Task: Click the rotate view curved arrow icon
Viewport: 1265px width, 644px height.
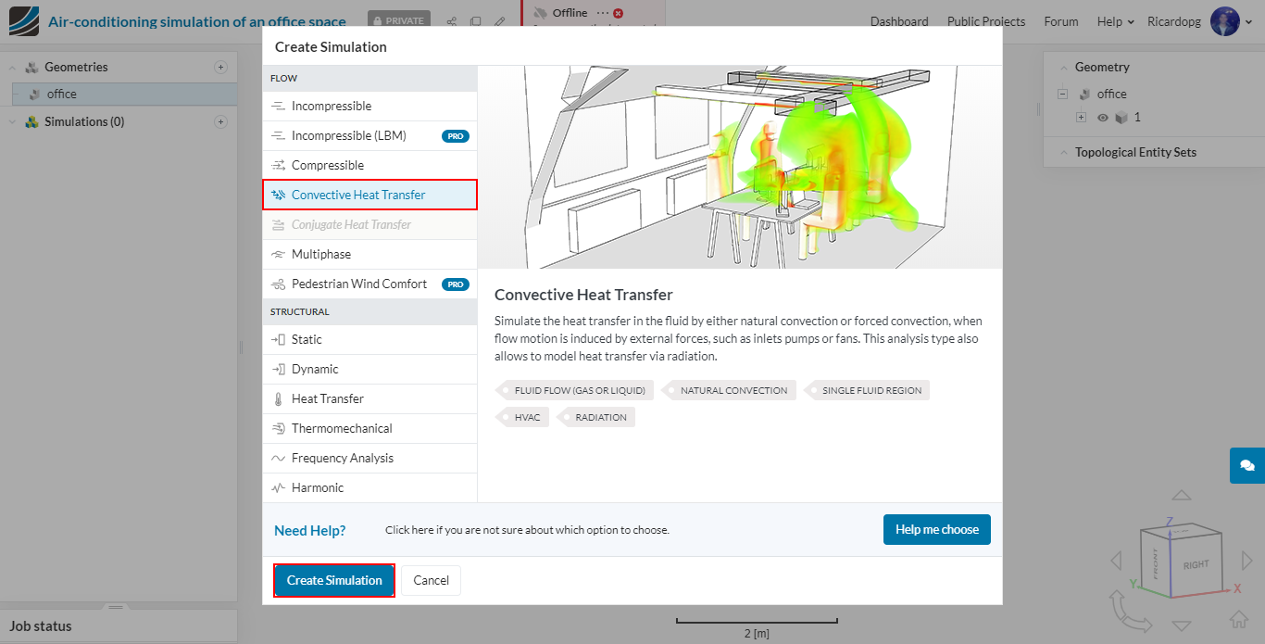Action: point(1129,611)
